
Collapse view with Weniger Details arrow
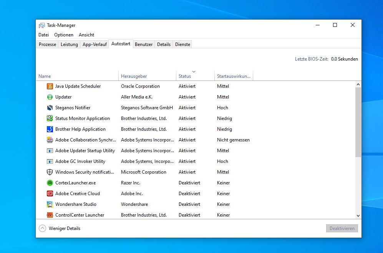(43, 228)
